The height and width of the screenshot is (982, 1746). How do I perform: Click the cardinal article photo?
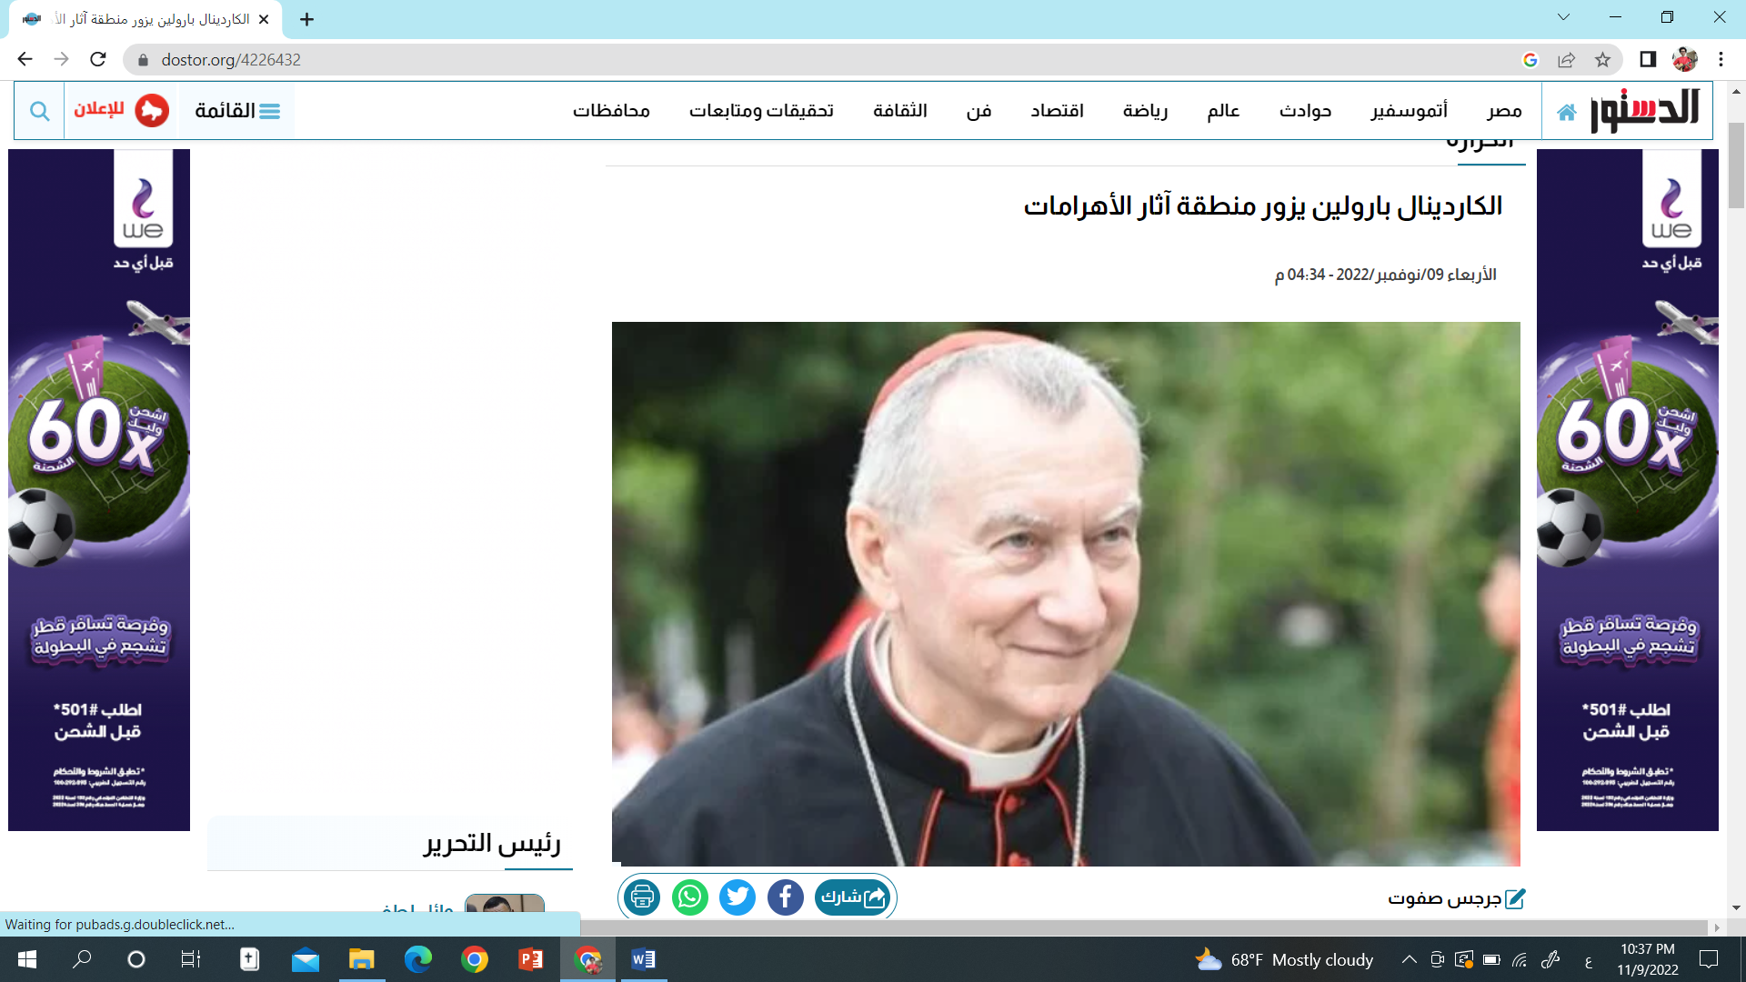coord(1066,593)
